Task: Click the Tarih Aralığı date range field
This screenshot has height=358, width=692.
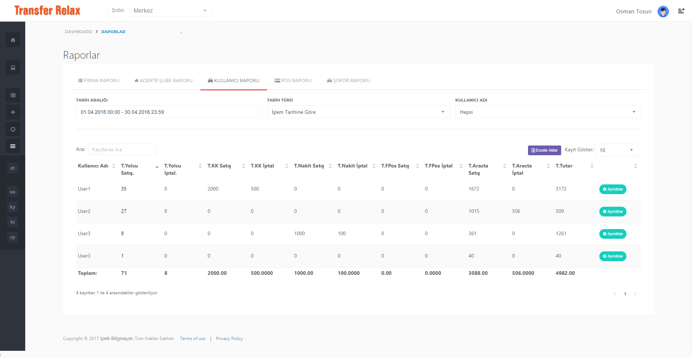Action: tap(169, 112)
